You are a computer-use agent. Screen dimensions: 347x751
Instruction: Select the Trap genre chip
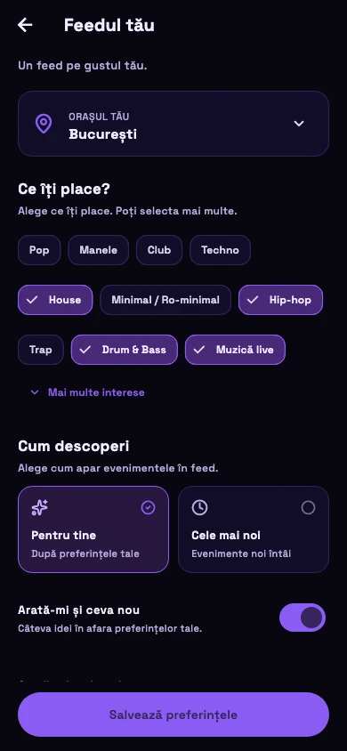(41, 350)
